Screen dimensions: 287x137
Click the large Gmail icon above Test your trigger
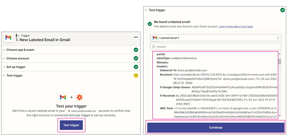tap(63, 97)
